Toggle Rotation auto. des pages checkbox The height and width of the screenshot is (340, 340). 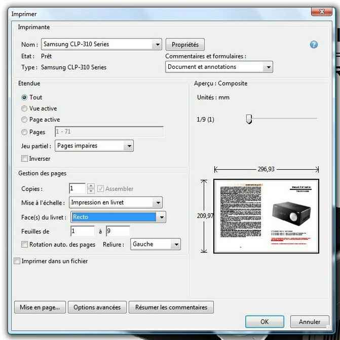click(x=24, y=244)
